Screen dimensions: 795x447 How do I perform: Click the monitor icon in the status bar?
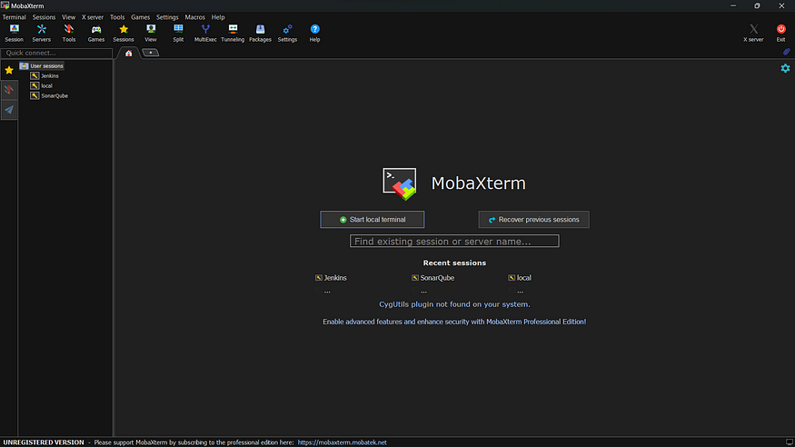(790, 442)
